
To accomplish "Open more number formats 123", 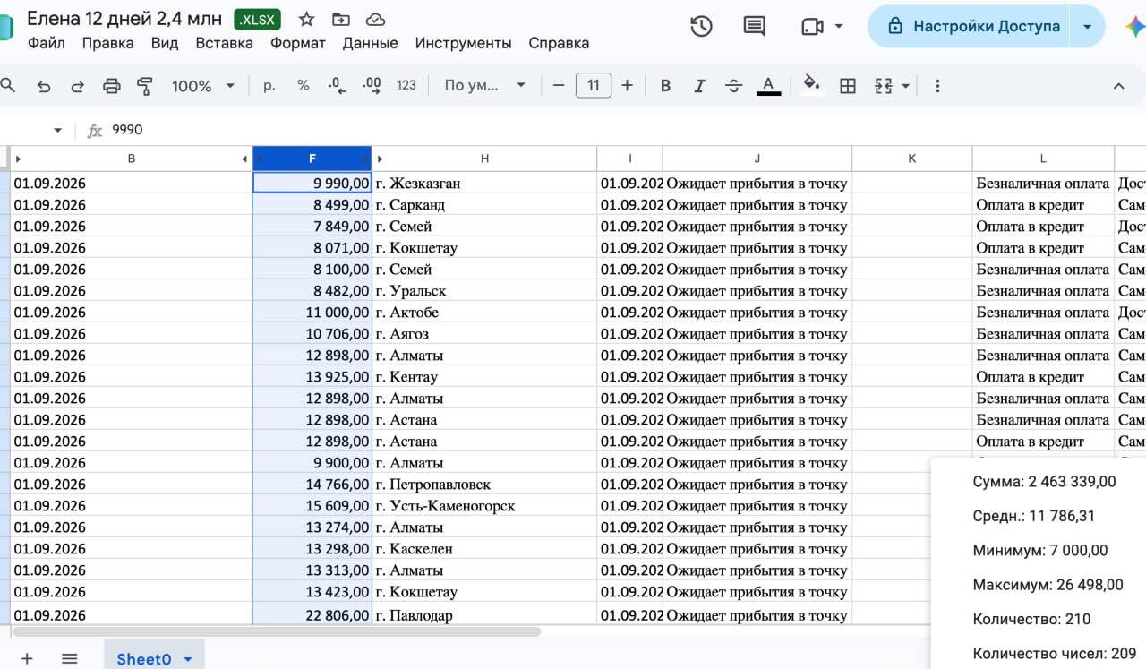I will coord(406,86).
